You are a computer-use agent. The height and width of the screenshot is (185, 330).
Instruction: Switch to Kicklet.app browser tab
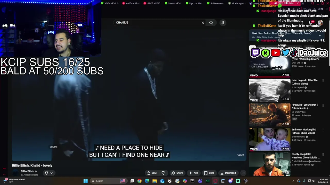pos(236,3)
